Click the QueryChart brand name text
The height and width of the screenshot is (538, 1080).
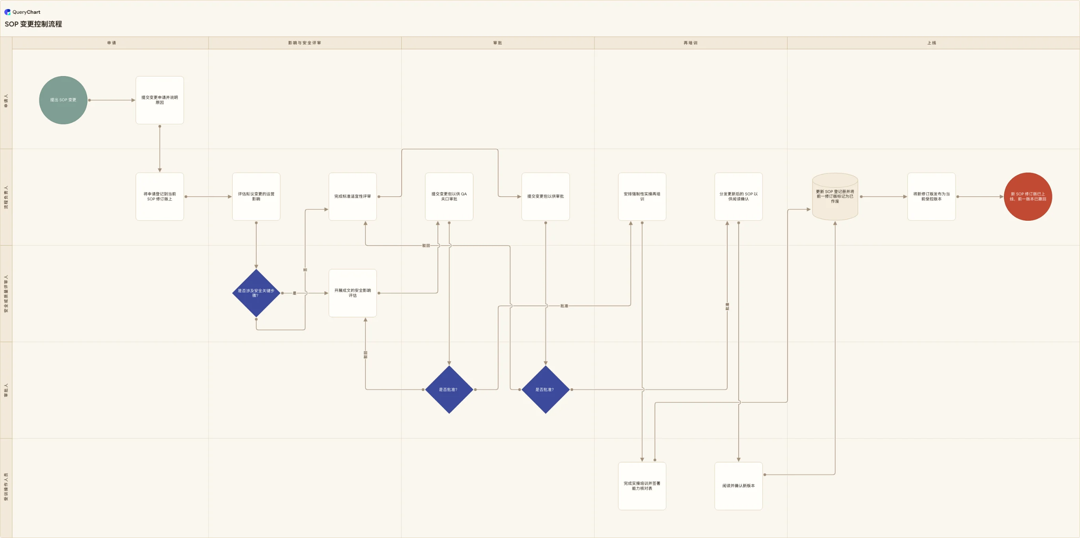coord(26,12)
